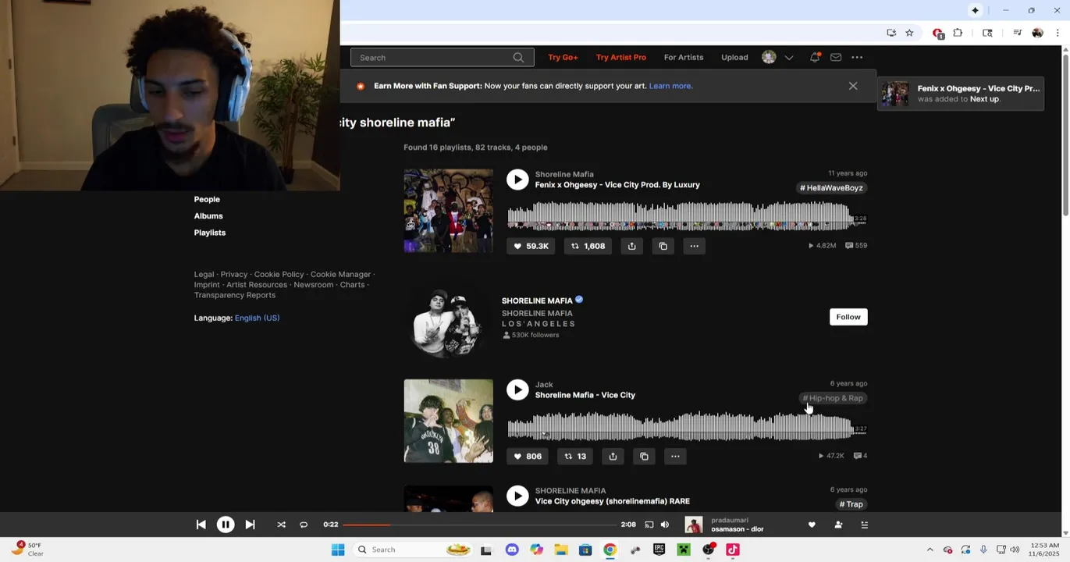Viewport: 1070px width, 562px height.
Task: Like the Jack Shoreline Mafia track (806)
Action: tap(528, 457)
